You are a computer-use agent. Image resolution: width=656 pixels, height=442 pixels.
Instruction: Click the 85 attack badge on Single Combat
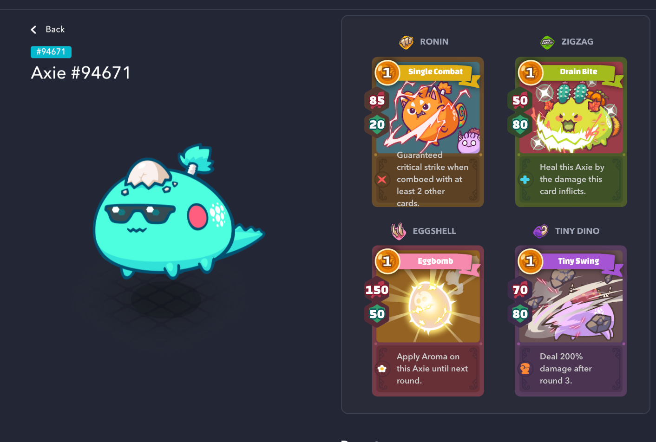[377, 100]
